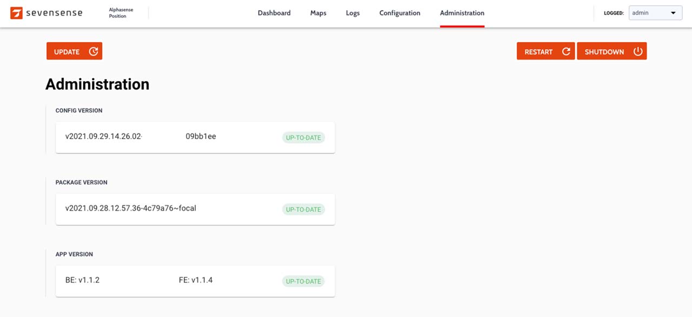Screen dimensions: 692x317
Task: Click the power icon on SHUTDOWN
Action: [638, 52]
